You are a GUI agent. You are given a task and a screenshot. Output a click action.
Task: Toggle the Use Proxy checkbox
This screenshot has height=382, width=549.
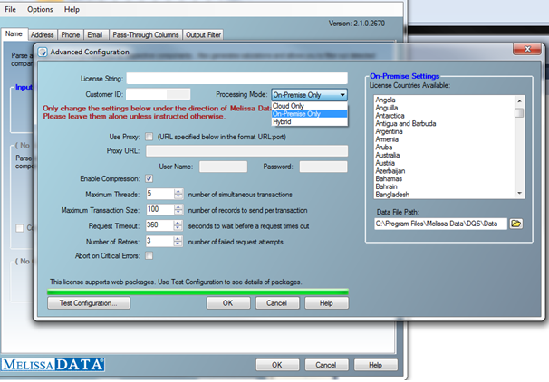point(149,137)
